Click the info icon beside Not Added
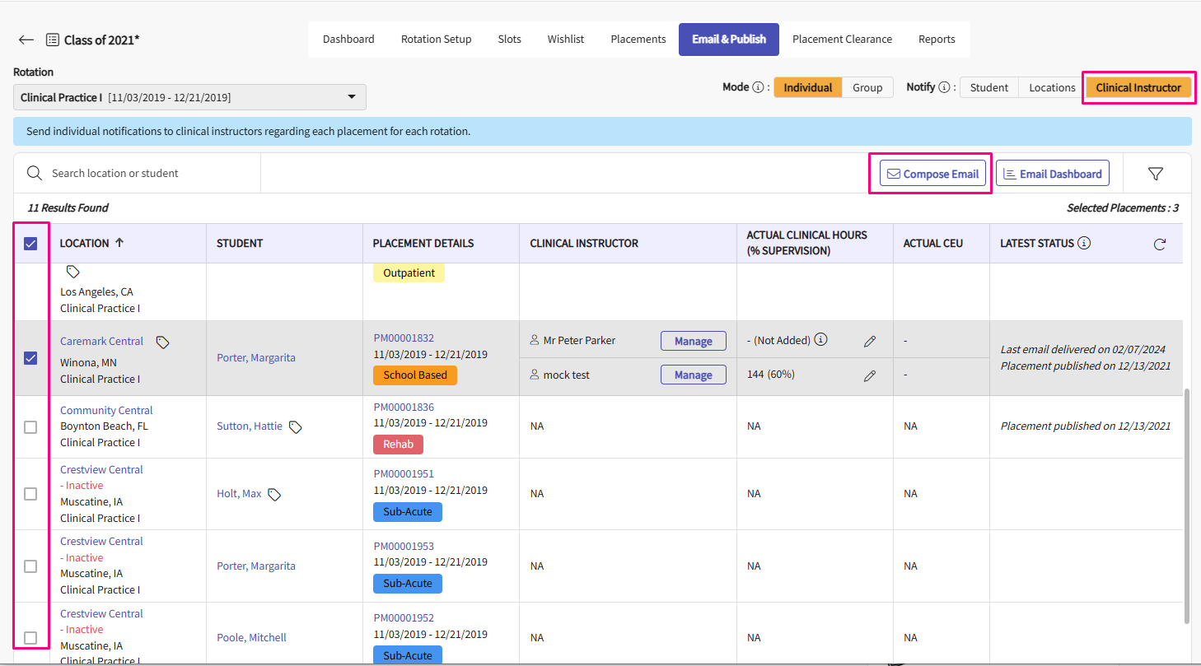1201x666 pixels. tap(820, 340)
